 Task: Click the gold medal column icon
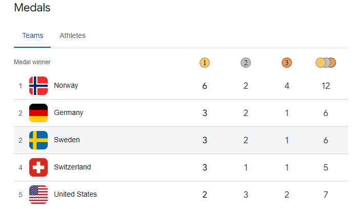(x=205, y=63)
